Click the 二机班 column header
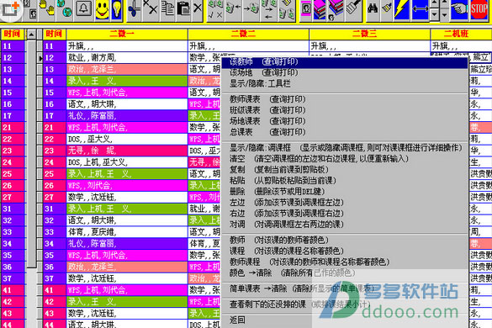492x328 pixels. click(461, 34)
